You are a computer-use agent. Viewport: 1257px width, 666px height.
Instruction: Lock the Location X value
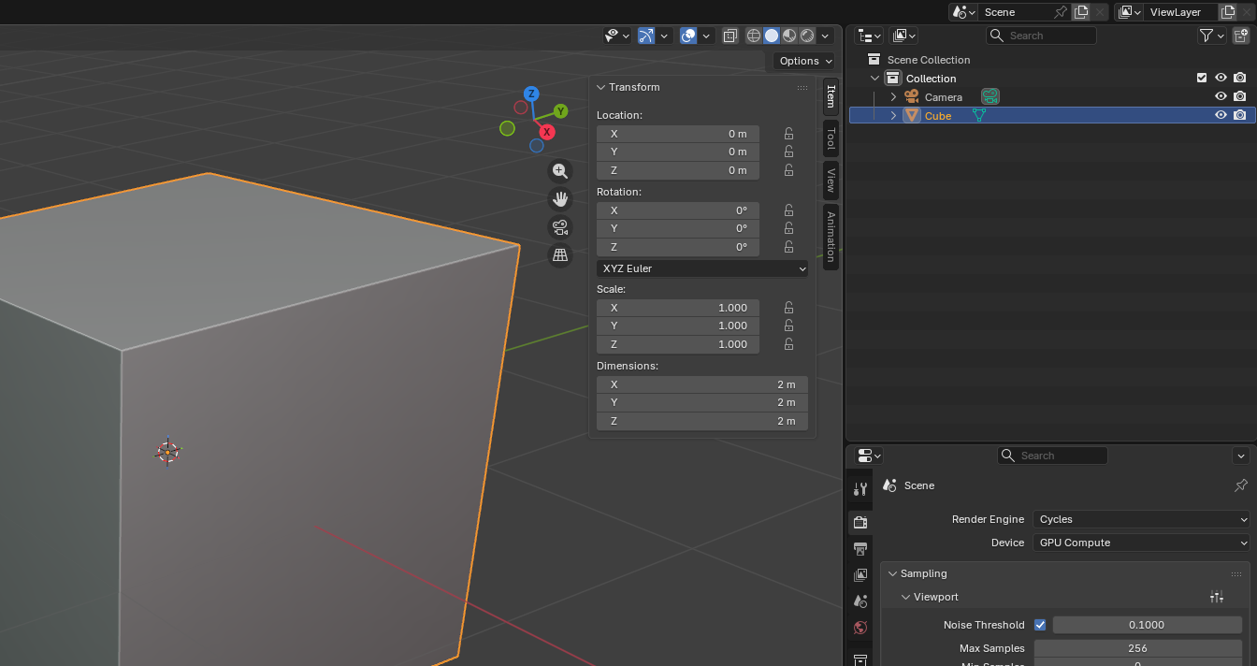click(788, 134)
